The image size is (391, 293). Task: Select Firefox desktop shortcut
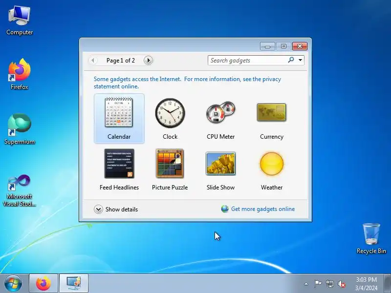coord(20,74)
